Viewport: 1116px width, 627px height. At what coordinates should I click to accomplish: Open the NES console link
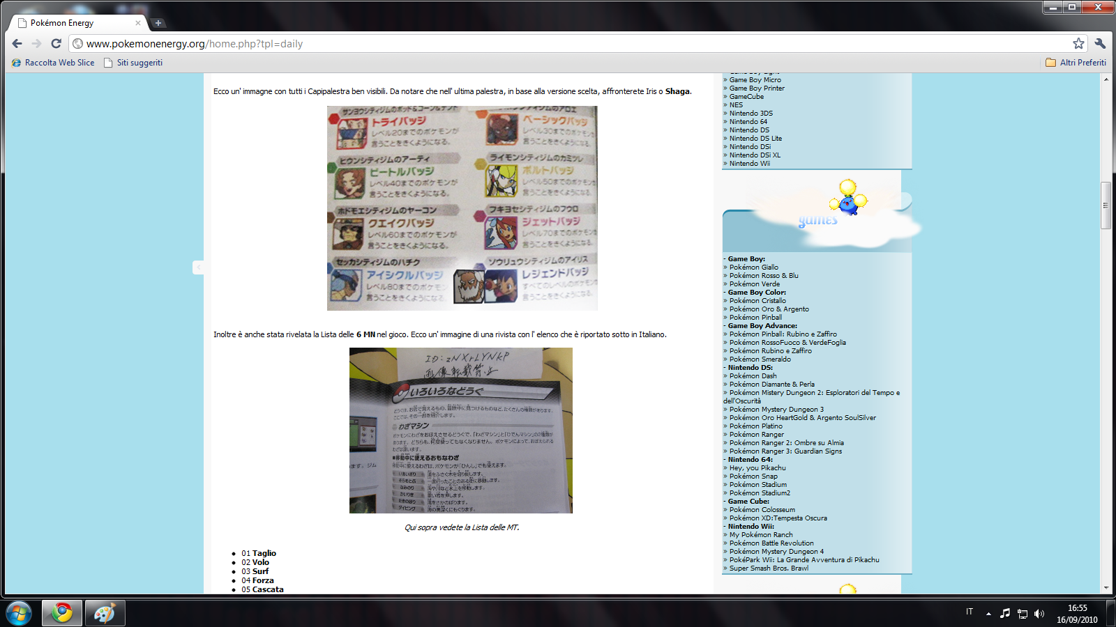pos(736,105)
